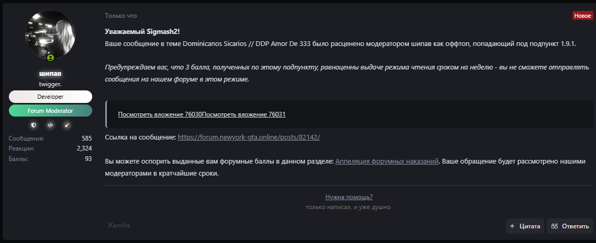Click the green online status indicator on avatar

(x=51, y=58)
